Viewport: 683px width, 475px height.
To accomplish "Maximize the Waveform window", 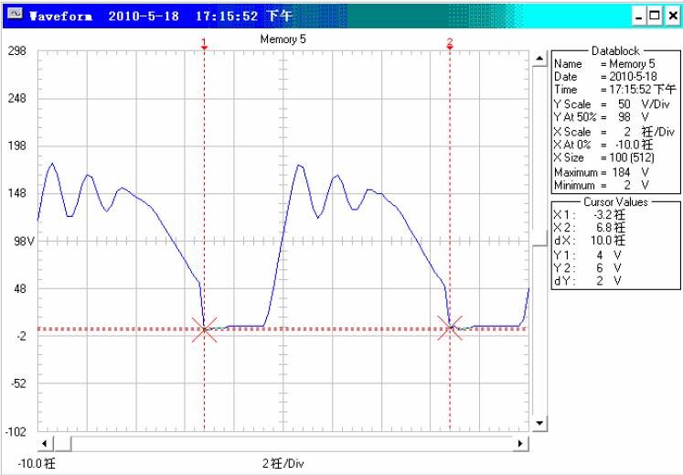I will 654,16.
